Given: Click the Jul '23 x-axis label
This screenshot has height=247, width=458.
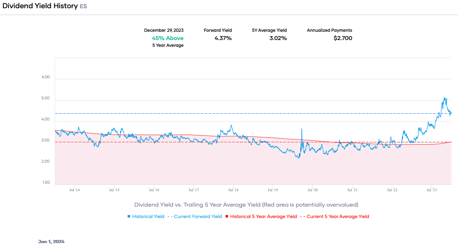Looking at the screenshot, I should [x=432, y=190].
